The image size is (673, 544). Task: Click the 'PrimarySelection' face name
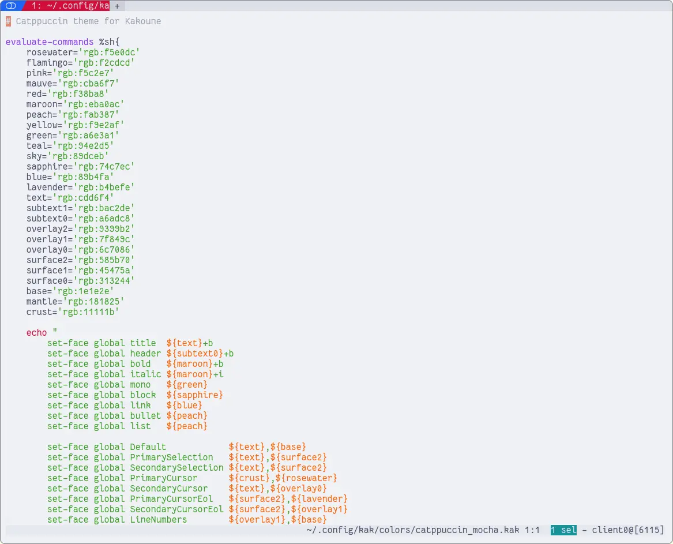pos(172,457)
